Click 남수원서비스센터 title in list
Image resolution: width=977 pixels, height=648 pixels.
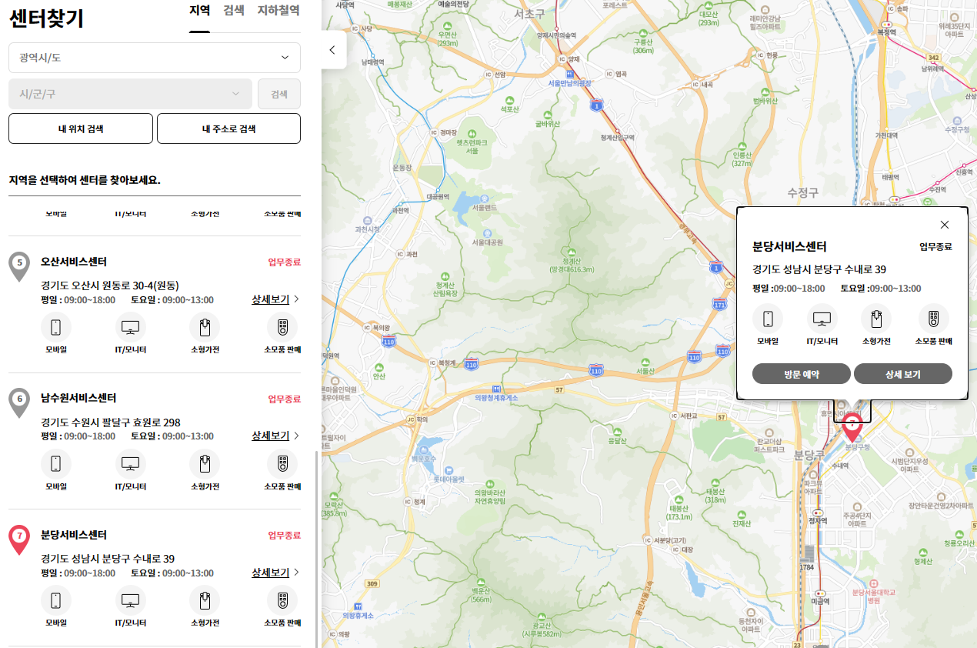click(x=78, y=398)
